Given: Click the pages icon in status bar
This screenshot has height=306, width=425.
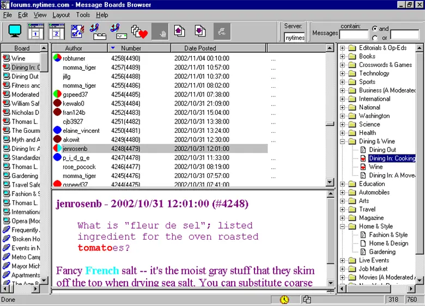Looking at the screenshot, I should pos(307,299).
